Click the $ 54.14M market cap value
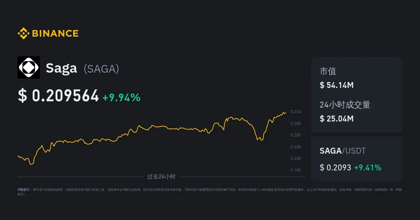This screenshot has height=220, width=420. tap(336, 85)
